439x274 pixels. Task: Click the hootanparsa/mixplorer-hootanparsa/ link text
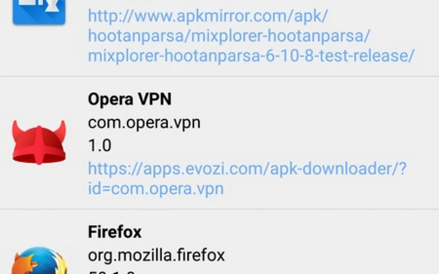coord(229,36)
